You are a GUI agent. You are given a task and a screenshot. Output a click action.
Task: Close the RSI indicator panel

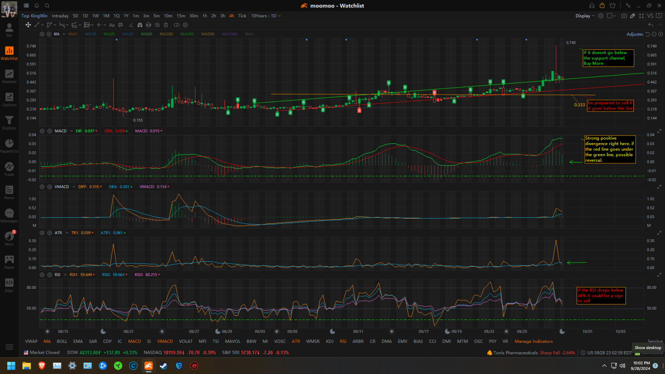(x=49, y=275)
